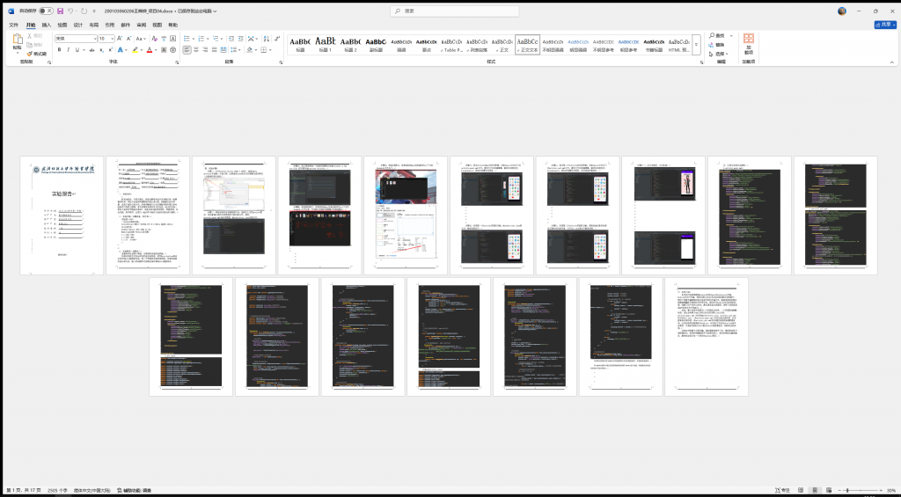Viewport: 901px width, 497px height.
Task: Click the align left paragraph icon
Action: (x=187, y=50)
